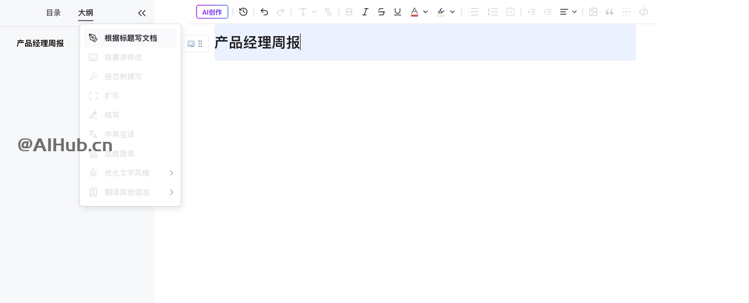Toggle underline formatting
The height and width of the screenshot is (303, 749).
(398, 12)
